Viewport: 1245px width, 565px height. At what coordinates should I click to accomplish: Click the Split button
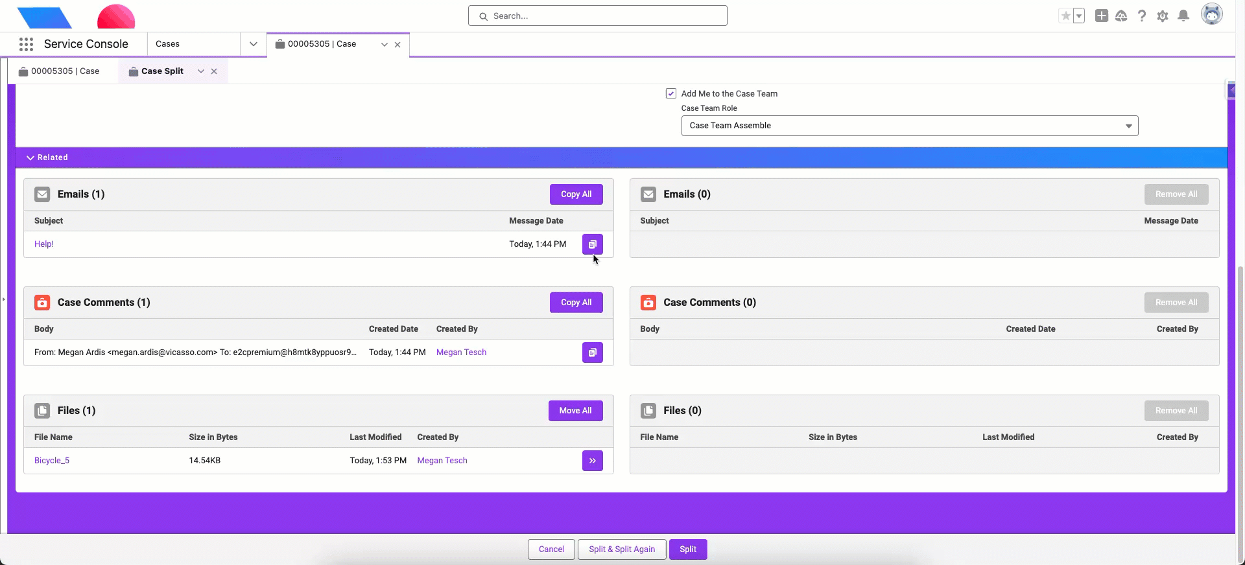[688, 549]
